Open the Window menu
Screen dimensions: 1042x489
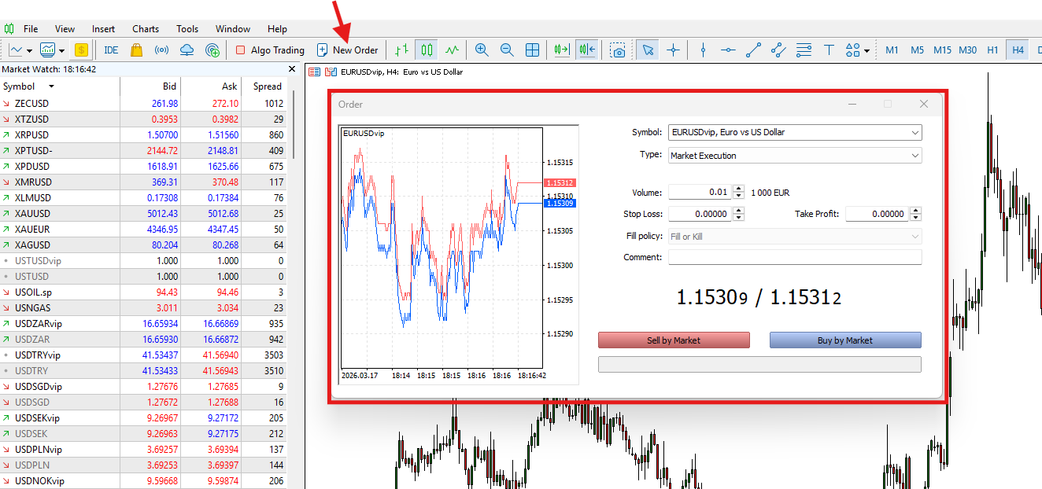tap(233, 29)
